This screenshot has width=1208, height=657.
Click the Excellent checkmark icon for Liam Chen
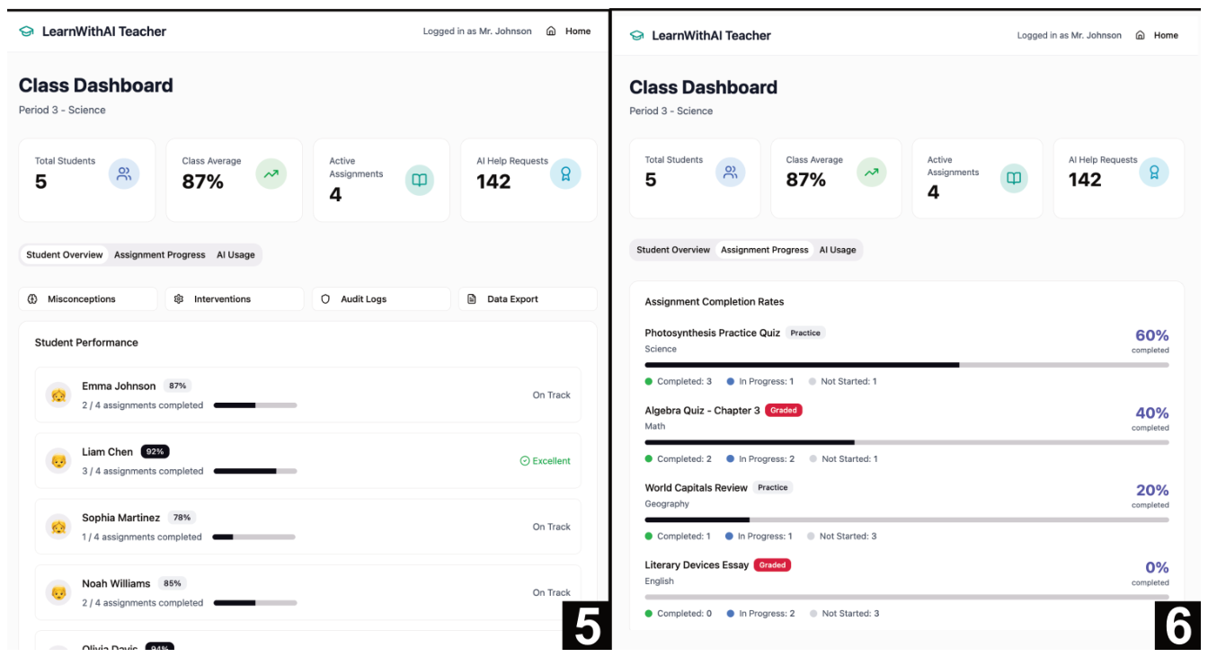coord(525,461)
